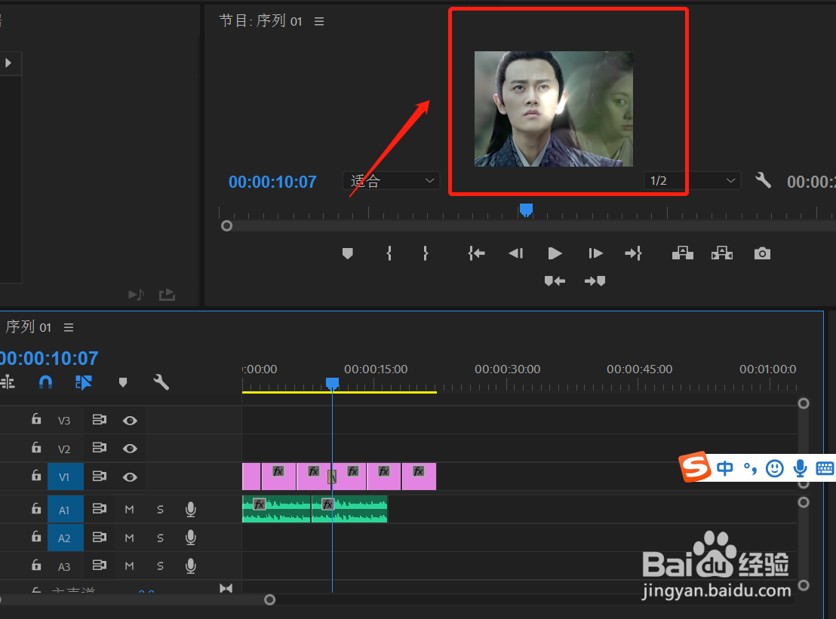Image resolution: width=836 pixels, height=619 pixels.
Task: Toggle lock on track A2
Action: pos(35,536)
